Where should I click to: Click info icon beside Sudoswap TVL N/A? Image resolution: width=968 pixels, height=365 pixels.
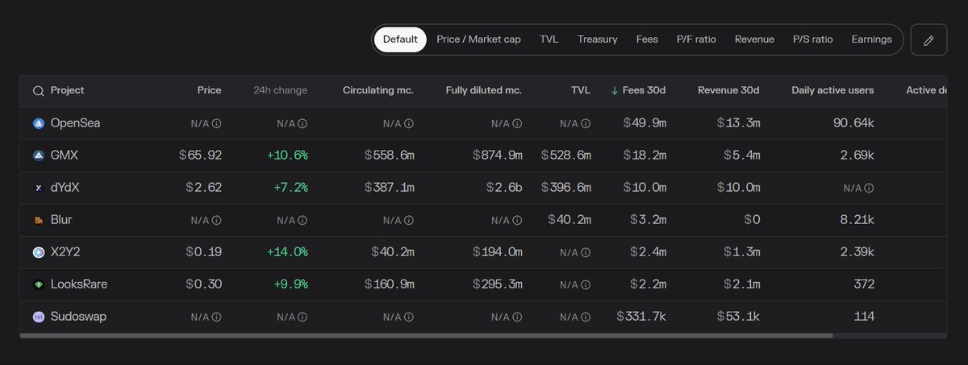pos(586,317)
